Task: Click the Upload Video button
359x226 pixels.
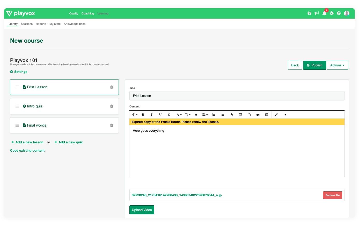Action: coord(142,210)
